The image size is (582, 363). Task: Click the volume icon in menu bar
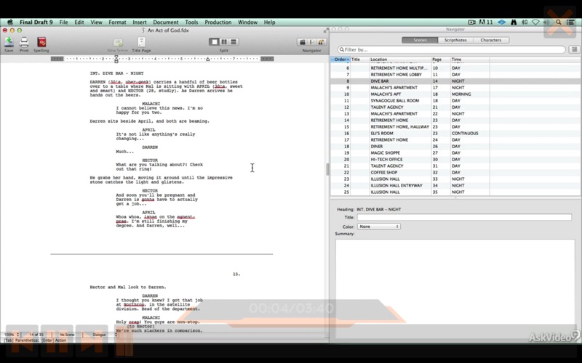(546, 23)
